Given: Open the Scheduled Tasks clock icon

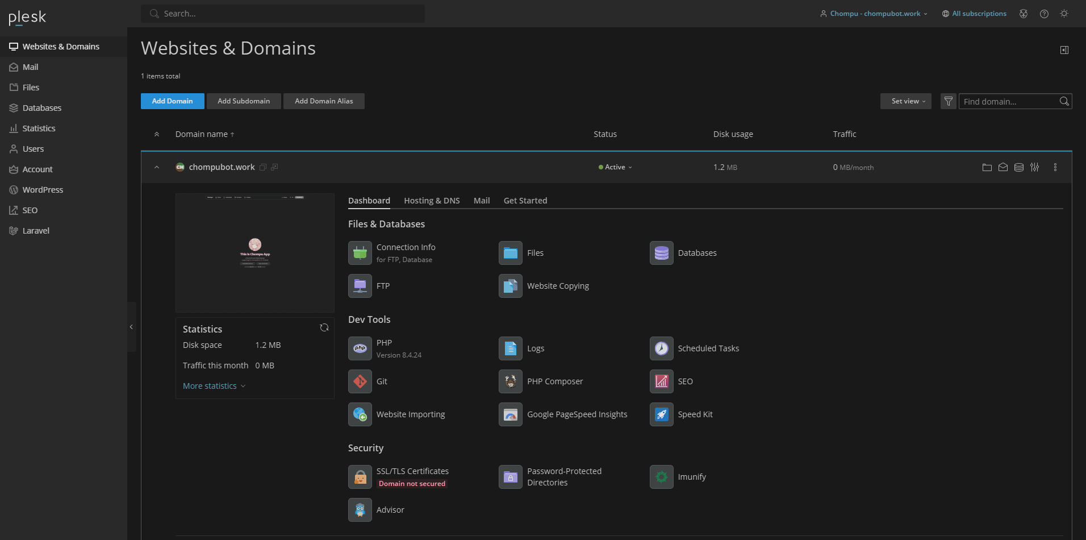Looking at the screenshot, I should (x=662, y=348).
